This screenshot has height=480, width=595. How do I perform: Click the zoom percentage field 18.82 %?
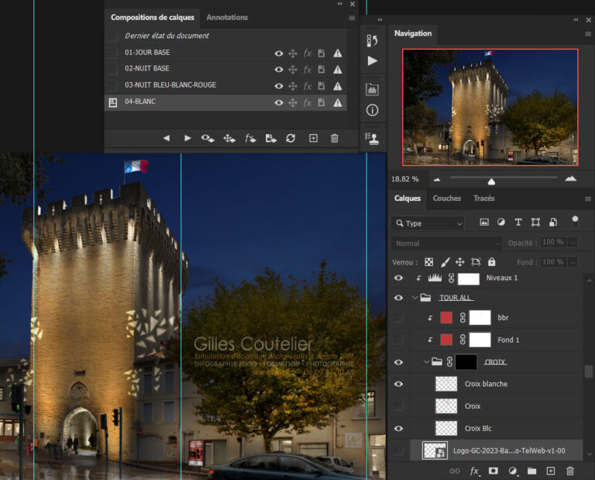pyautogui.click(x=406, y=179)
